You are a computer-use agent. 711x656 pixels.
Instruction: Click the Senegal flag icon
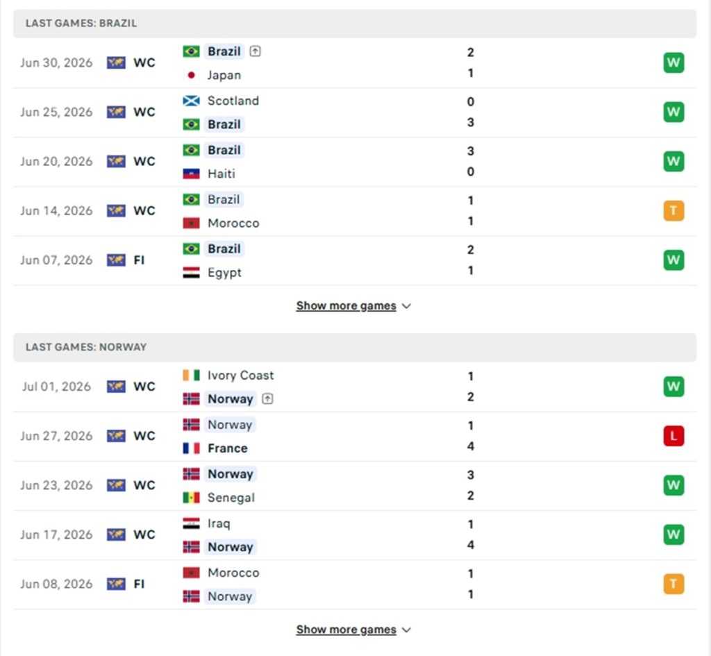191,497
